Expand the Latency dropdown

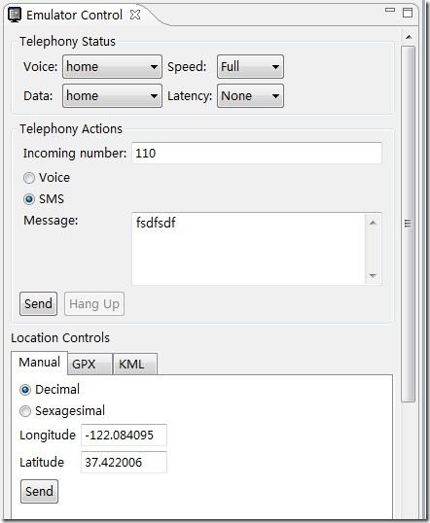[x=250, y=95]
